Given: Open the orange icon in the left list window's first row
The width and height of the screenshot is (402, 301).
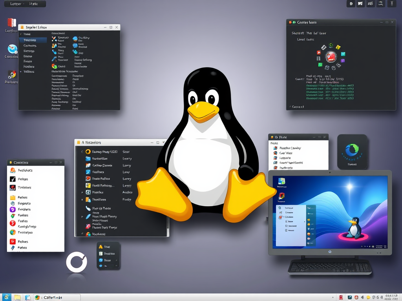Looking at the screenshot, I should click(x=13, y=170).
